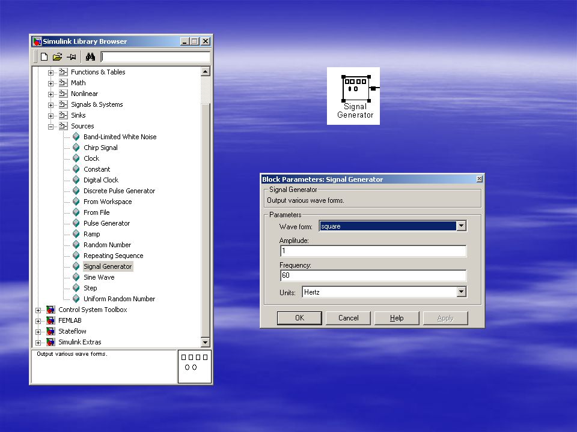
Task: Click the Simulink Extras library icon
Action: [x=50, y=342]
